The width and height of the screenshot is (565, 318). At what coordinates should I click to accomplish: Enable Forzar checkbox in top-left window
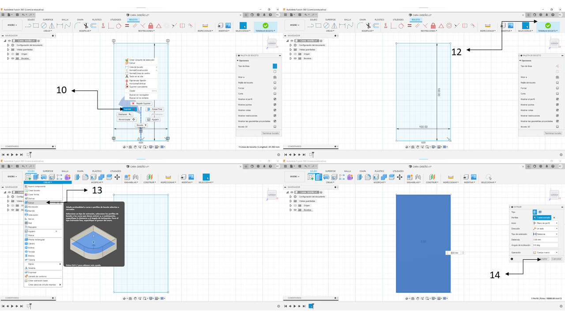click(275, 88)
